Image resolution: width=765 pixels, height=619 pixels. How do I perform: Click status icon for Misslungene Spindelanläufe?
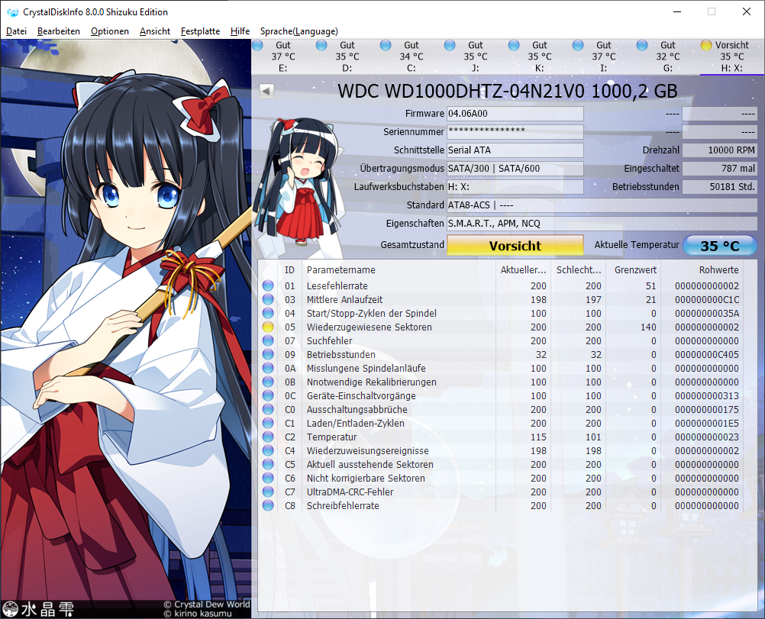coord(268,369)
